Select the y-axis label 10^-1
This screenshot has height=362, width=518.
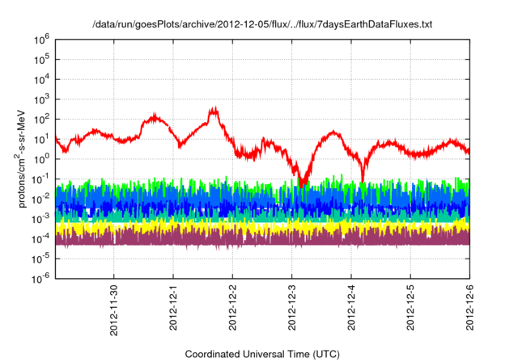[41, 179]
